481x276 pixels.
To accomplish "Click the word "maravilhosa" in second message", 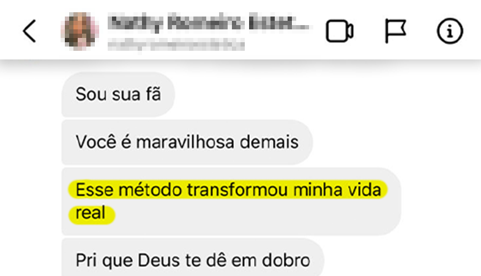I will pyautogui.click(x=185, y=143).
